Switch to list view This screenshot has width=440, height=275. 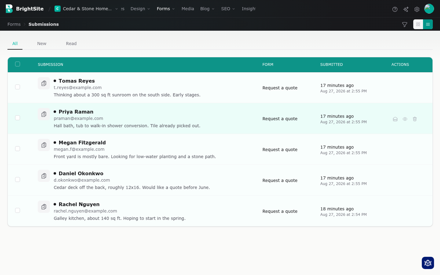[x=428, y=24]
